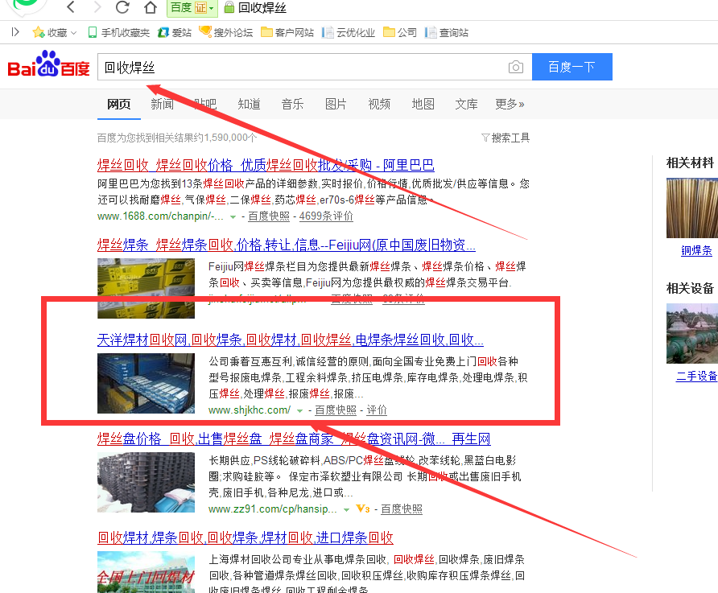Click the sidebar toggle icon before 收藏

(x=14, y=32)
